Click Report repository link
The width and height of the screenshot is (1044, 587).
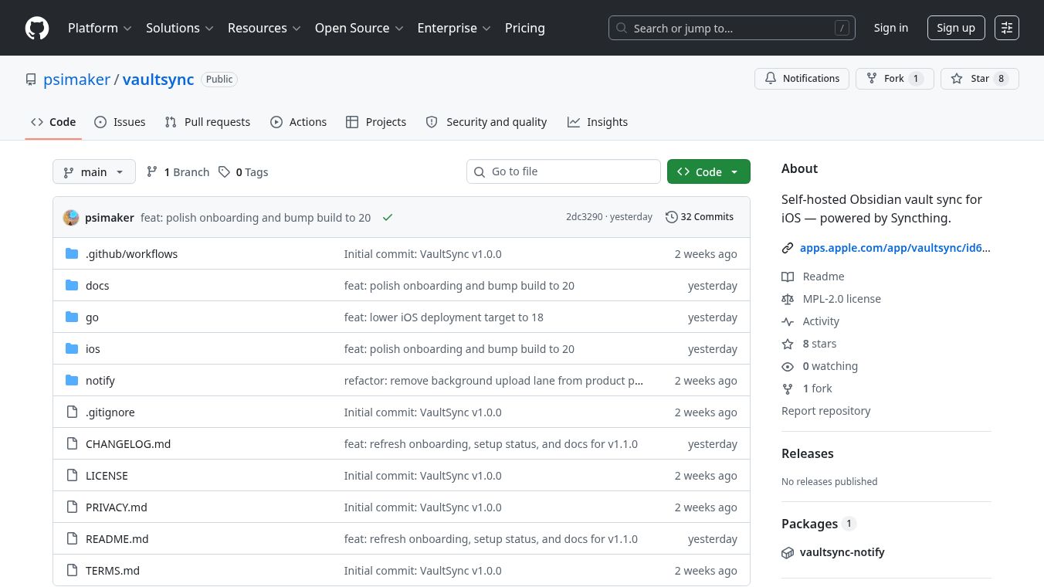pyautogui.click(x=825, y=411)
